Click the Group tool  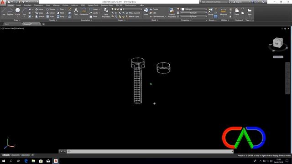tap(211, 11)
